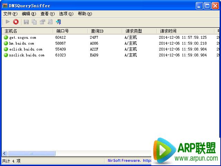Click the green status dot for eclick.baidu.com
This screenshot has height=166, width=221.
click(6, 49)
